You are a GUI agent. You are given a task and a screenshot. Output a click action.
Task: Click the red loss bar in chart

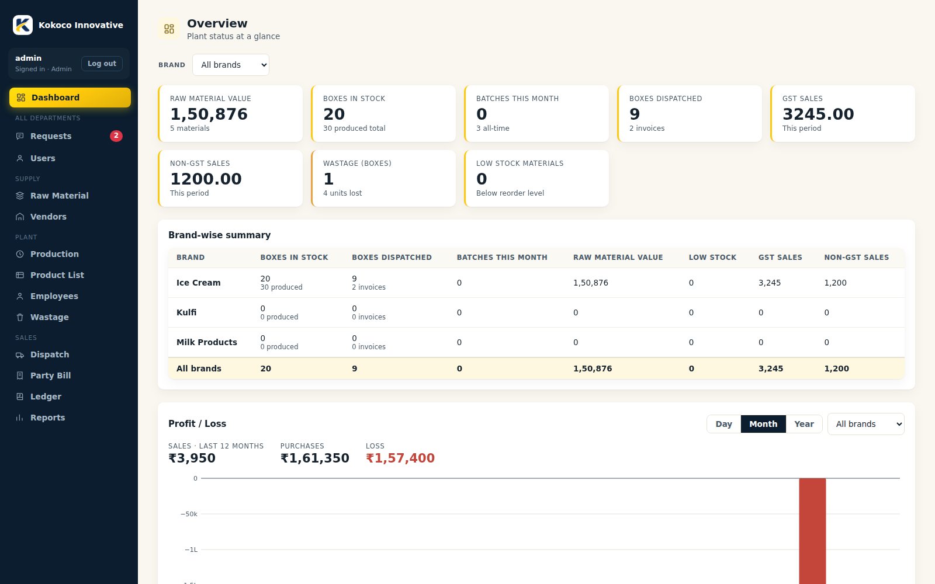(812, 531)
